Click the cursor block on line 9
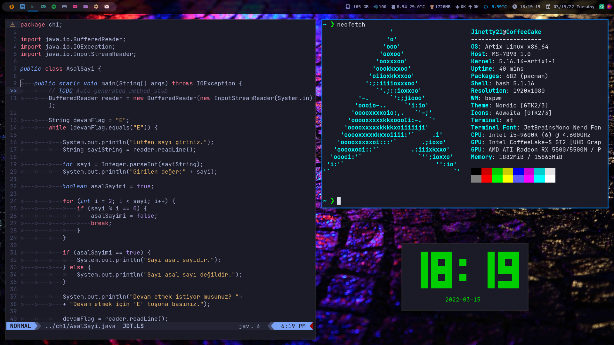This screenshot has height=345, width=614. coord(22,83)
